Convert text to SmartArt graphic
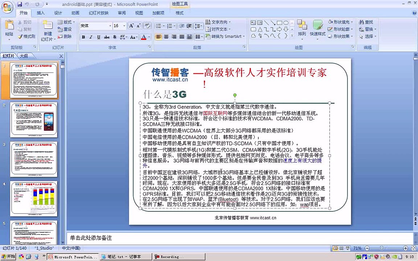Image resolution: width=418 pixels, height=261 pixels. point(225,37)
